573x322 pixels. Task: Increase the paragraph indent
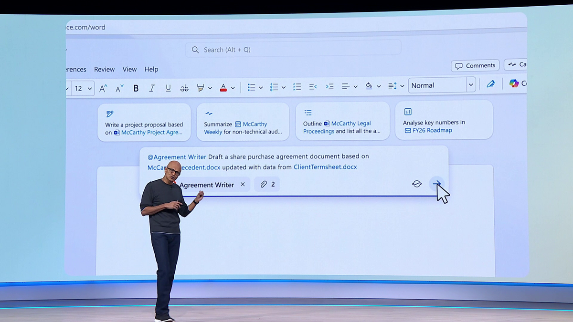point(329,87)
